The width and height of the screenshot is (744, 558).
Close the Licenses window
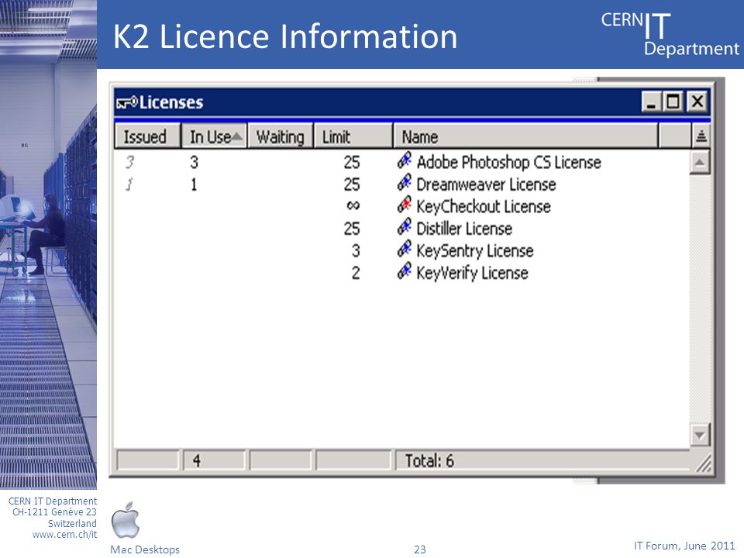(x=697, y=102)
